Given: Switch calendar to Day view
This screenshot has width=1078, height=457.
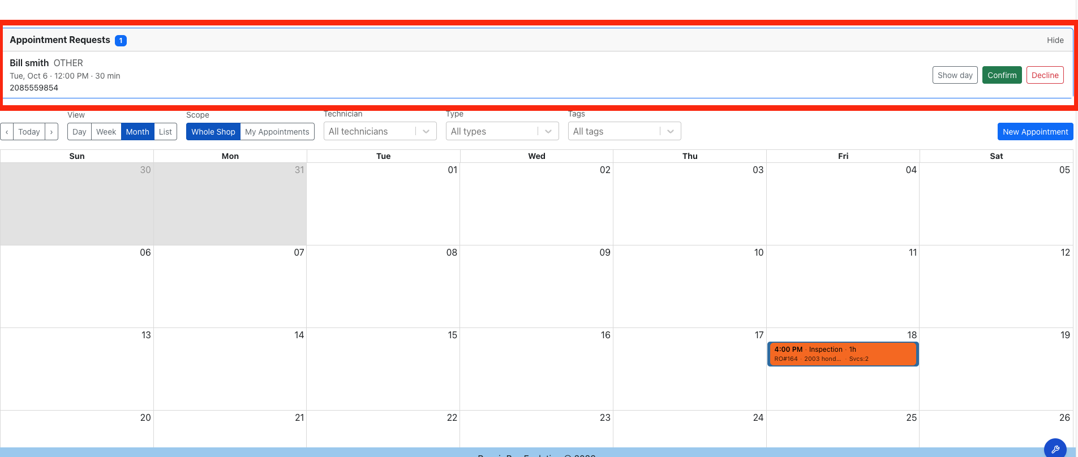Looking at the screenshot, I should click(79, 132).
